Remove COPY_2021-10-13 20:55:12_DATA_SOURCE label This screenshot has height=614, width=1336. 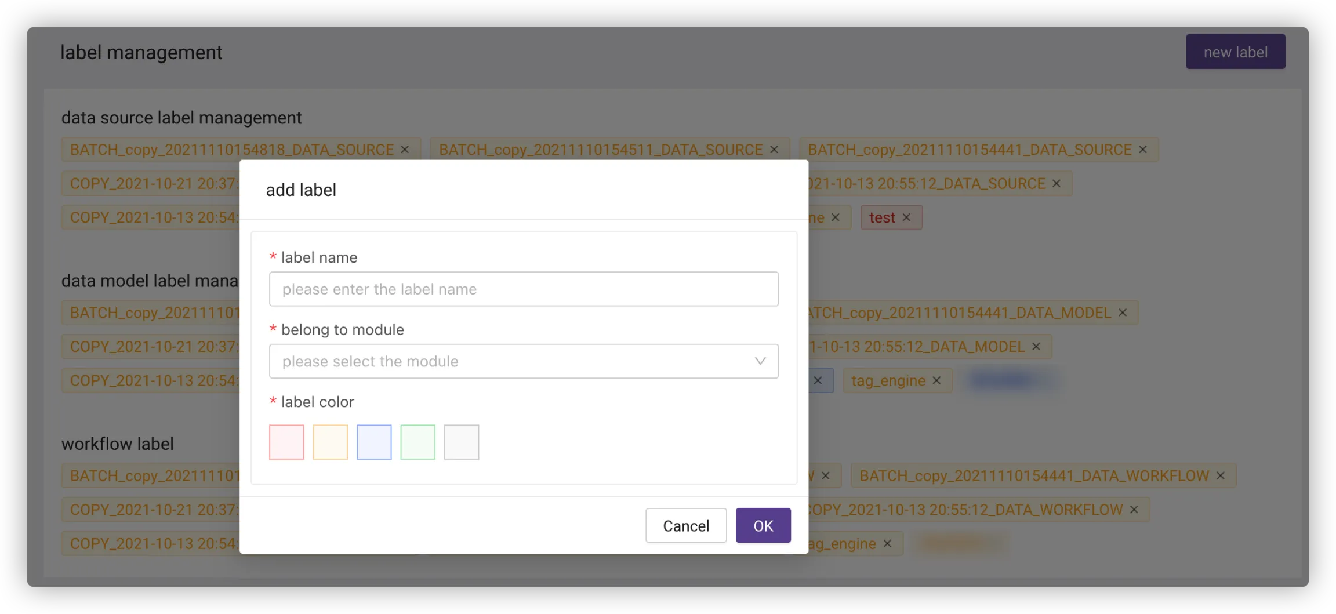pos(1057,183)
